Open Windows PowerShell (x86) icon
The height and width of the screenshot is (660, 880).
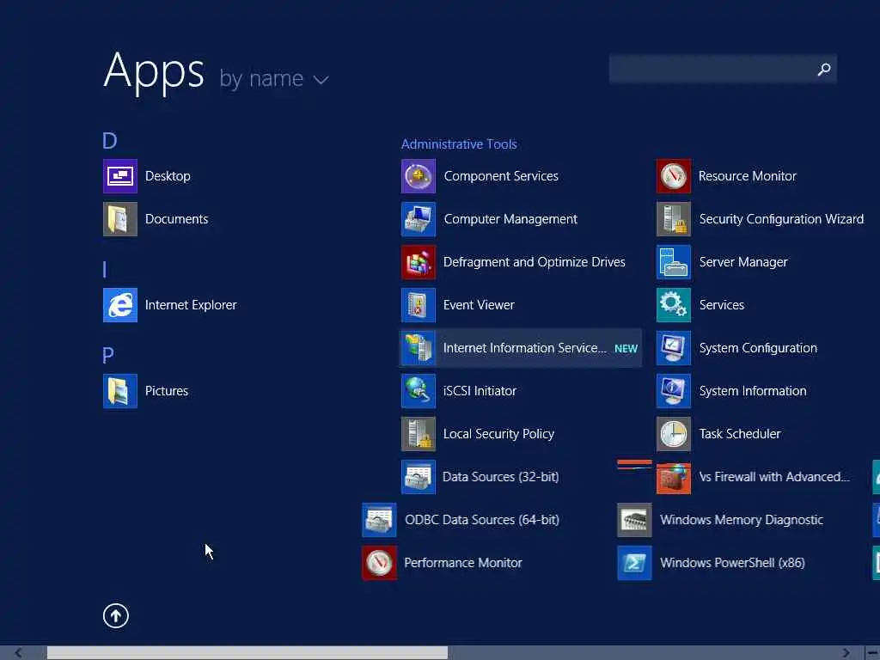[x=634, y=562]
